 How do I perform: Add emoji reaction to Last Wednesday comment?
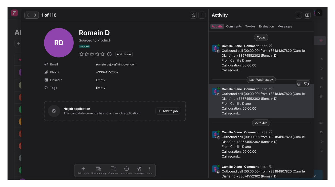[x=299, y=84]
